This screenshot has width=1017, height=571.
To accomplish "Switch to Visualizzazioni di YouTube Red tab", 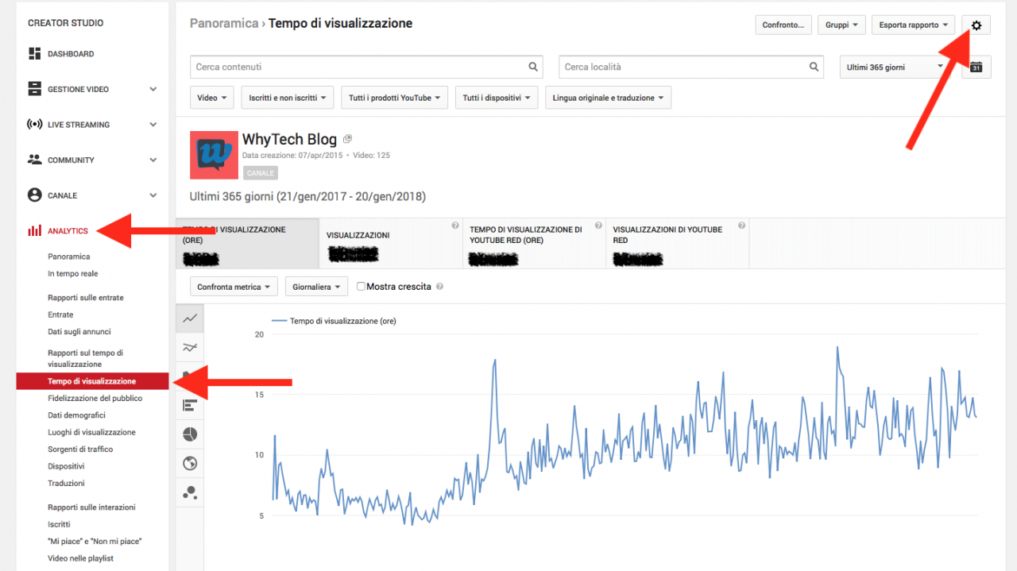I will (x=678, y=245).
